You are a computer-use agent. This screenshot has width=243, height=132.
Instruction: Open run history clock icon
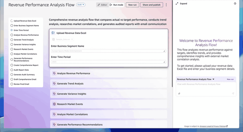tap(235, 4)
